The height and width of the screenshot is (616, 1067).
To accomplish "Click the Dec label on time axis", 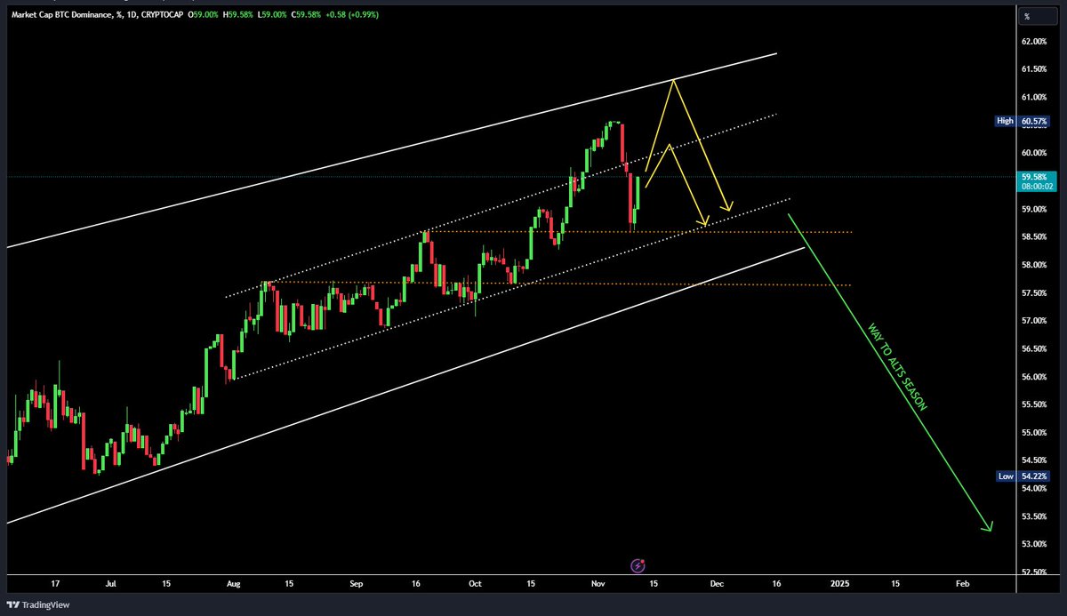I will click(x=717, y=584).
